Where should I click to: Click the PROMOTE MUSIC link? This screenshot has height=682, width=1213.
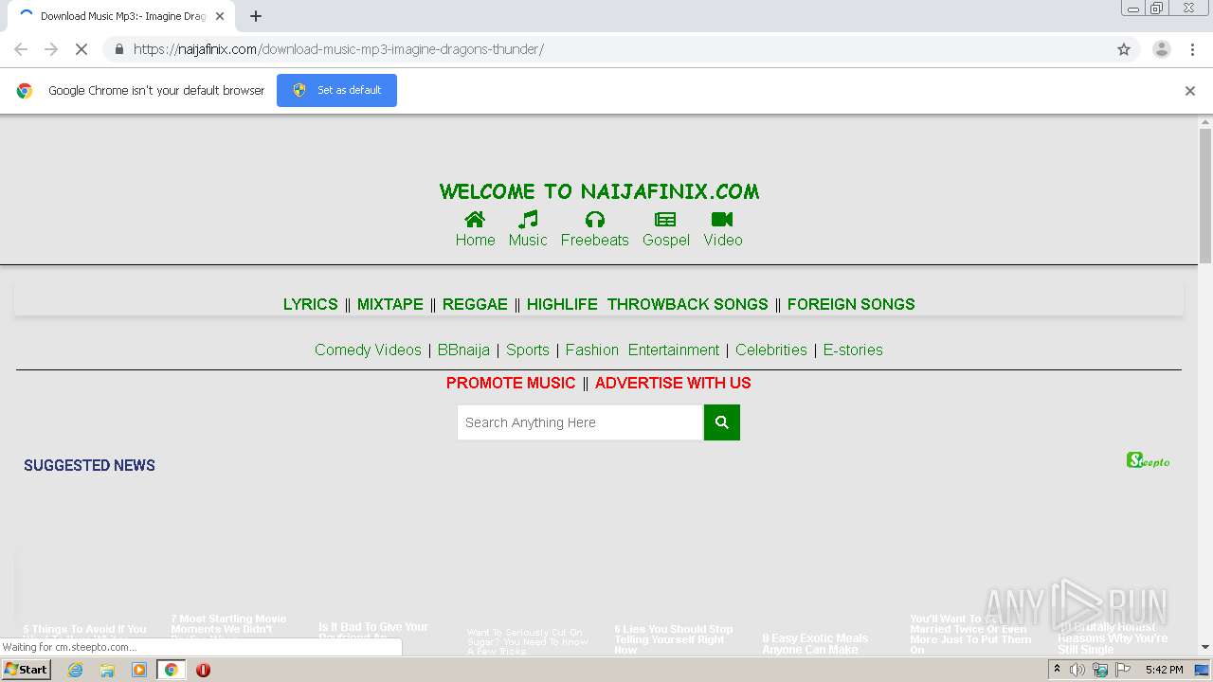click(x=511, y=383)
